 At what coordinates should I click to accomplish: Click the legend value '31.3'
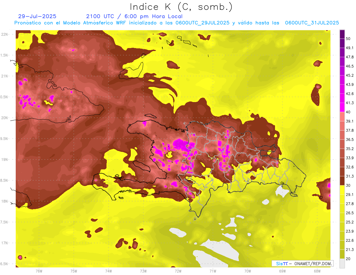tap(349, 176)
